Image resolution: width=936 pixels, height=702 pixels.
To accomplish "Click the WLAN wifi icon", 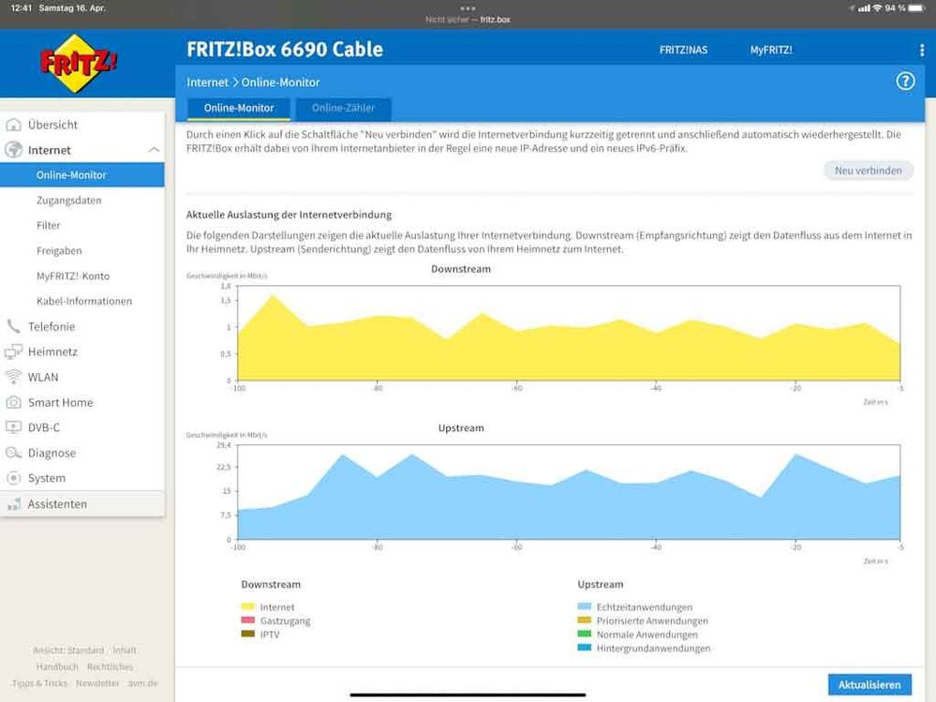I will (13, 377).
